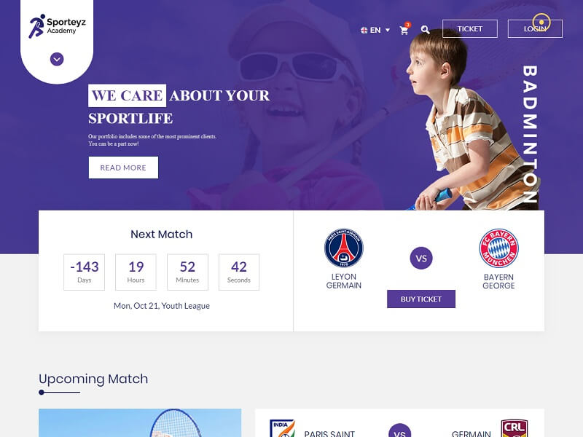Expand the menu chevron under logo
The width and height of the screenshot is (583, 437).
57,59
